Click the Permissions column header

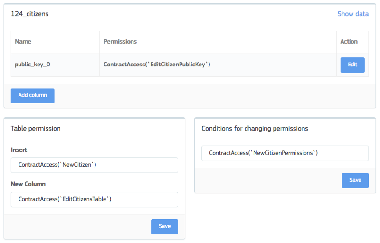tap(120, 42)
